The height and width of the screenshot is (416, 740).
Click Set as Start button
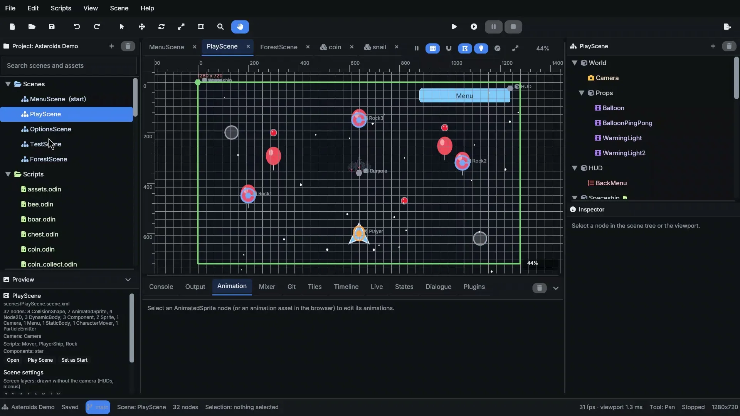[74, 360]
